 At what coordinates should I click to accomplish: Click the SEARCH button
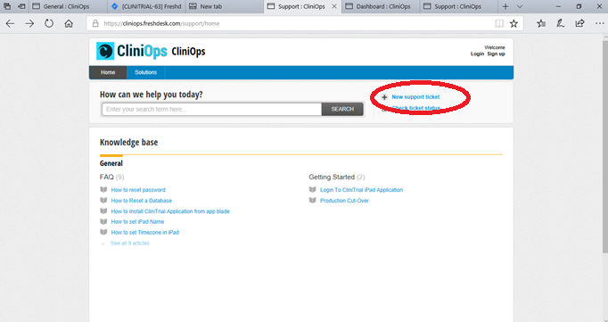(x=342, y=110)
